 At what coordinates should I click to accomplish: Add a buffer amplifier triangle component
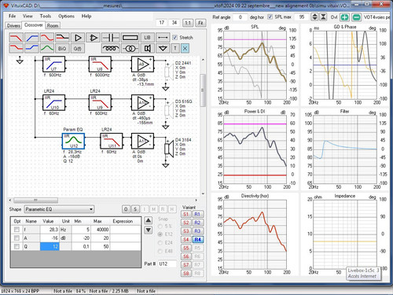(78, 38)
